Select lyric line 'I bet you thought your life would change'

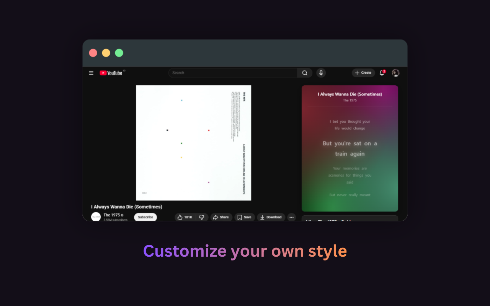[350, 125]
